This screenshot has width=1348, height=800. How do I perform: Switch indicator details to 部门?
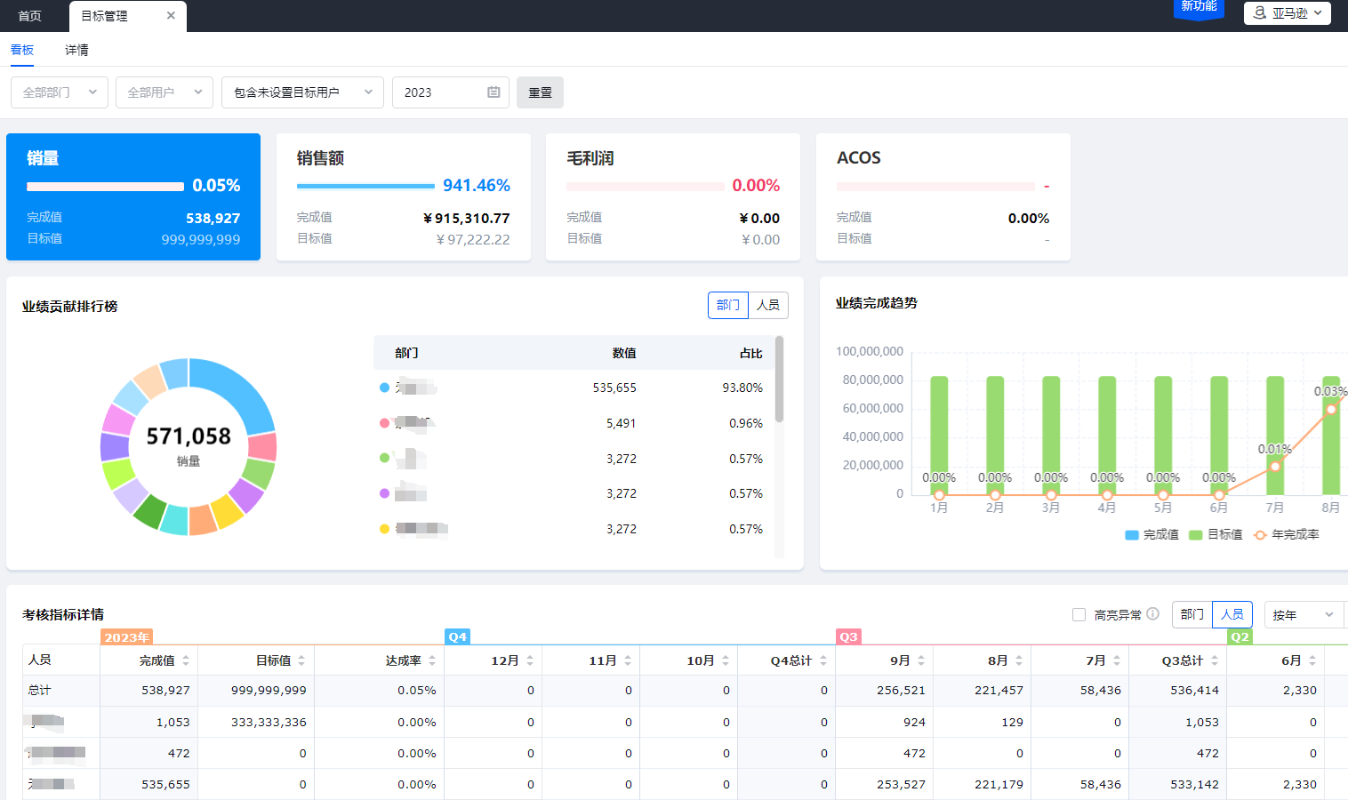1192,614
